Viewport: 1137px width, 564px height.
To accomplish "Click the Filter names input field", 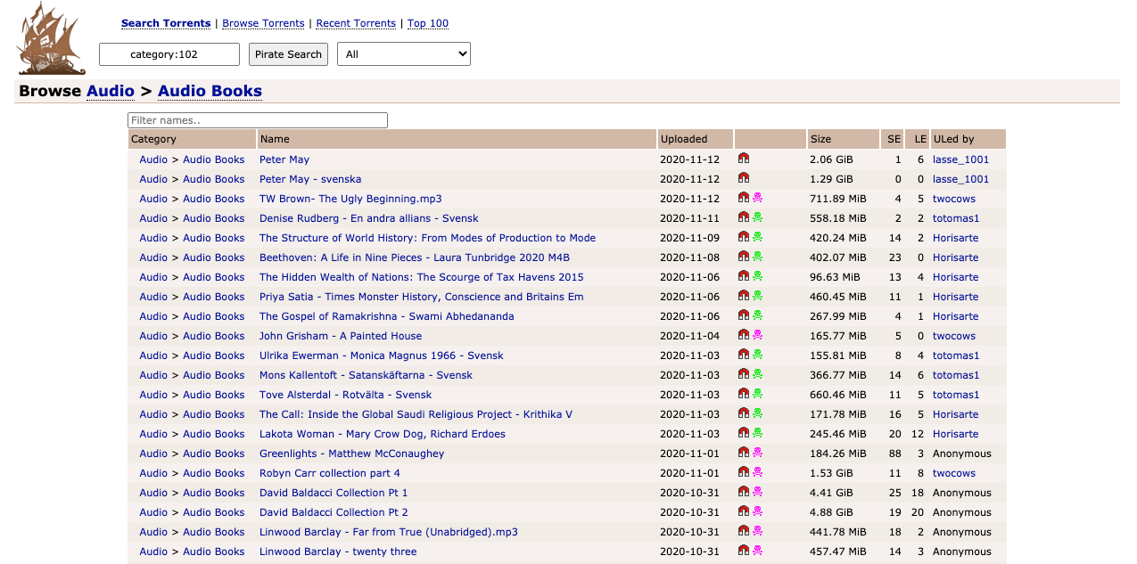I will click(x=258, y=120).
